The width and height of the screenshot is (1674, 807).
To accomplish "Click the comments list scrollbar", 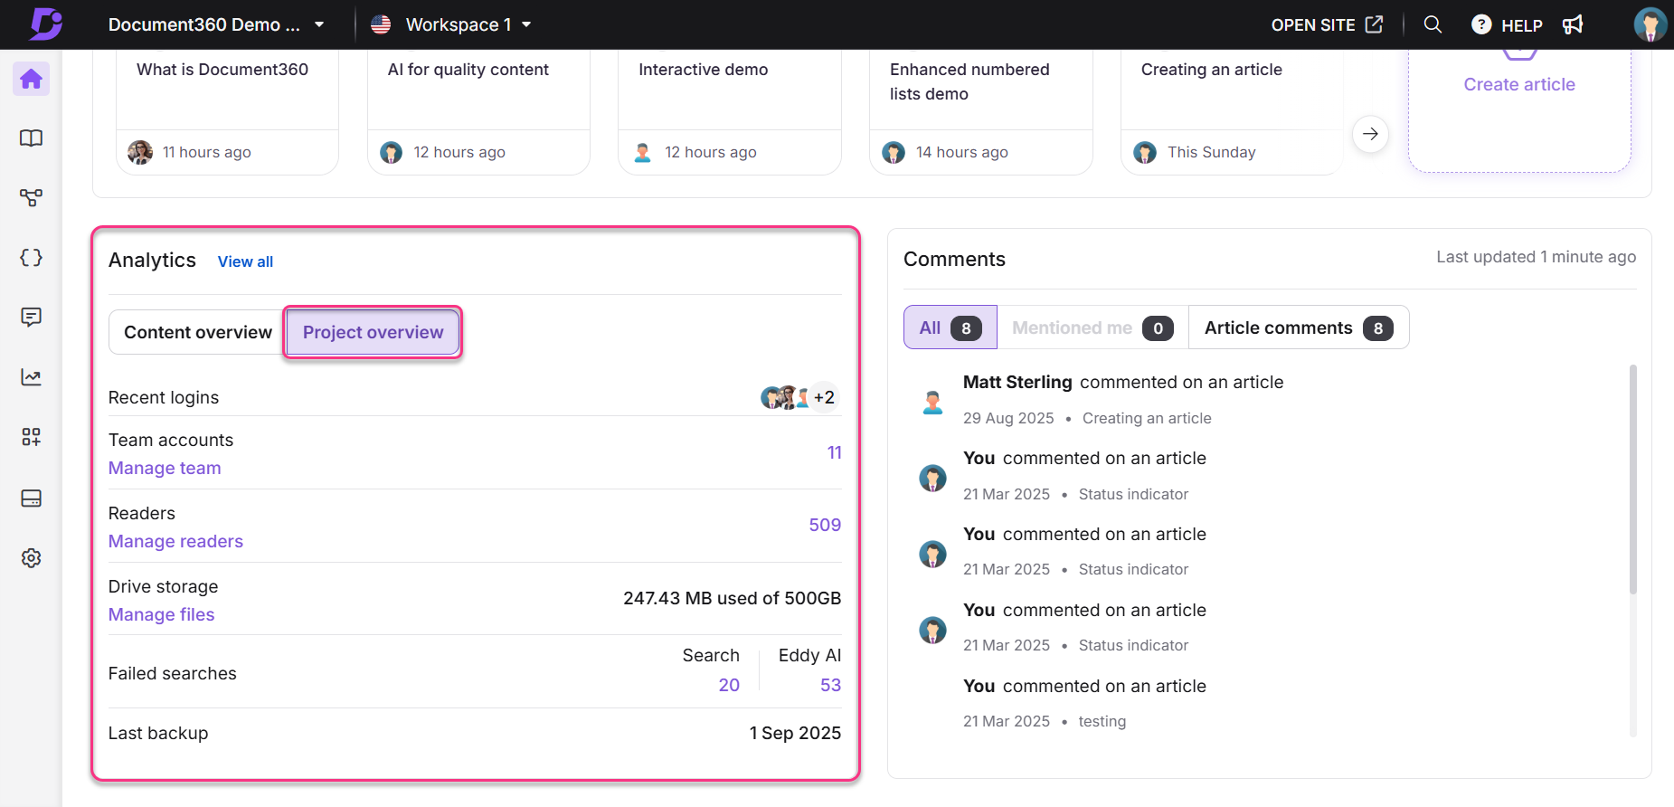I will pos(1632,479).
